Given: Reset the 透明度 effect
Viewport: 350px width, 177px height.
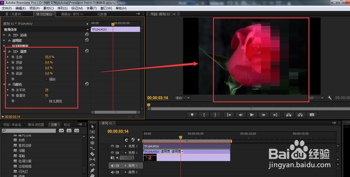Looking at the screenshot, I should (87, 40).
